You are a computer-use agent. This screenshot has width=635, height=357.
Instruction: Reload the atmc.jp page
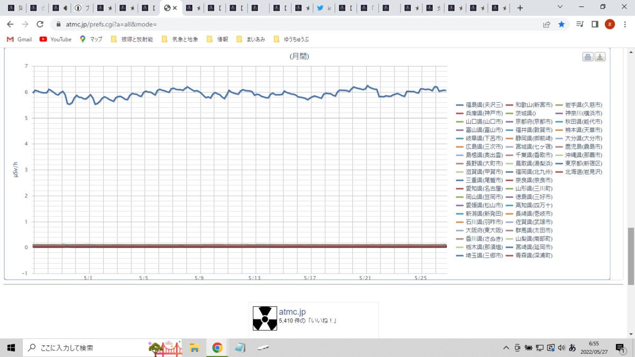(x=40, y=24)
